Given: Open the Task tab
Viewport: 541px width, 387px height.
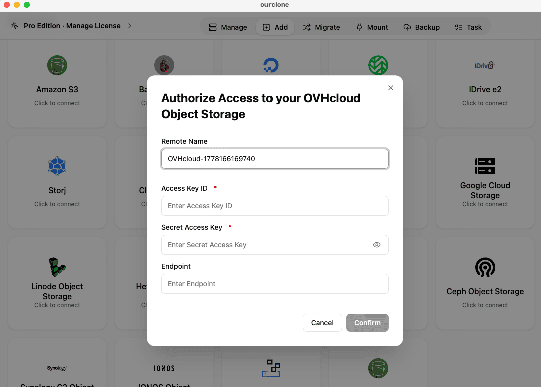Looking at the screenshot, I should coord(468,27).
